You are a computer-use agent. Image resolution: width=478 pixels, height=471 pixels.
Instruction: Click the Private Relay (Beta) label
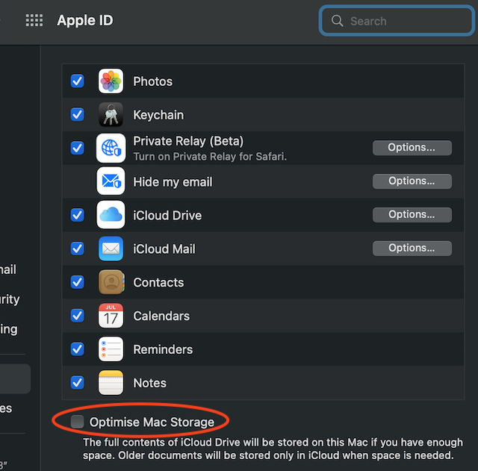point(188,141)
